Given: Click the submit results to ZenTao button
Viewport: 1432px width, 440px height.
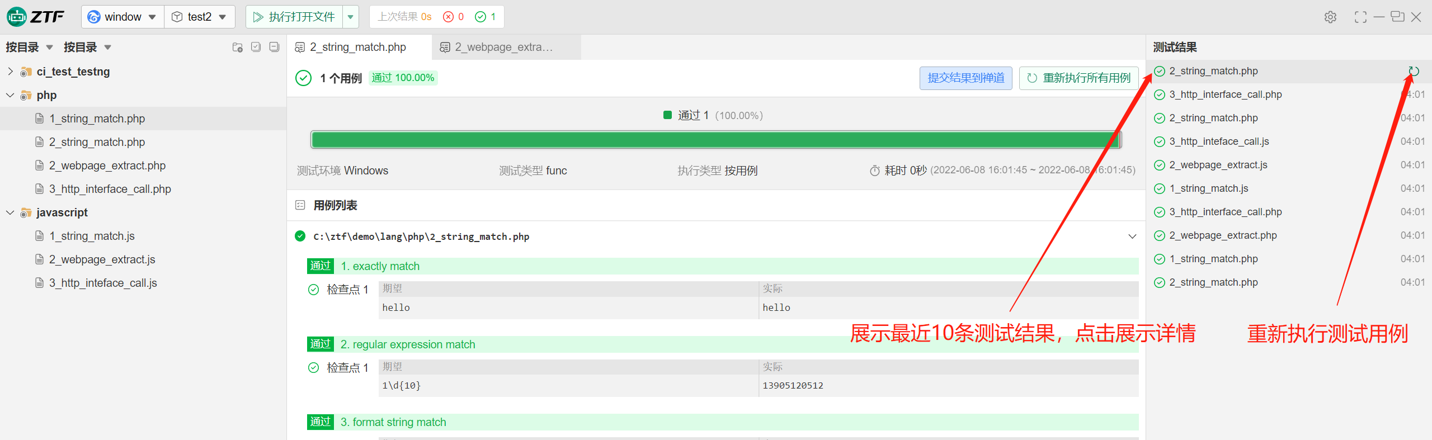Looking at the screenshot, I should 965,78.
